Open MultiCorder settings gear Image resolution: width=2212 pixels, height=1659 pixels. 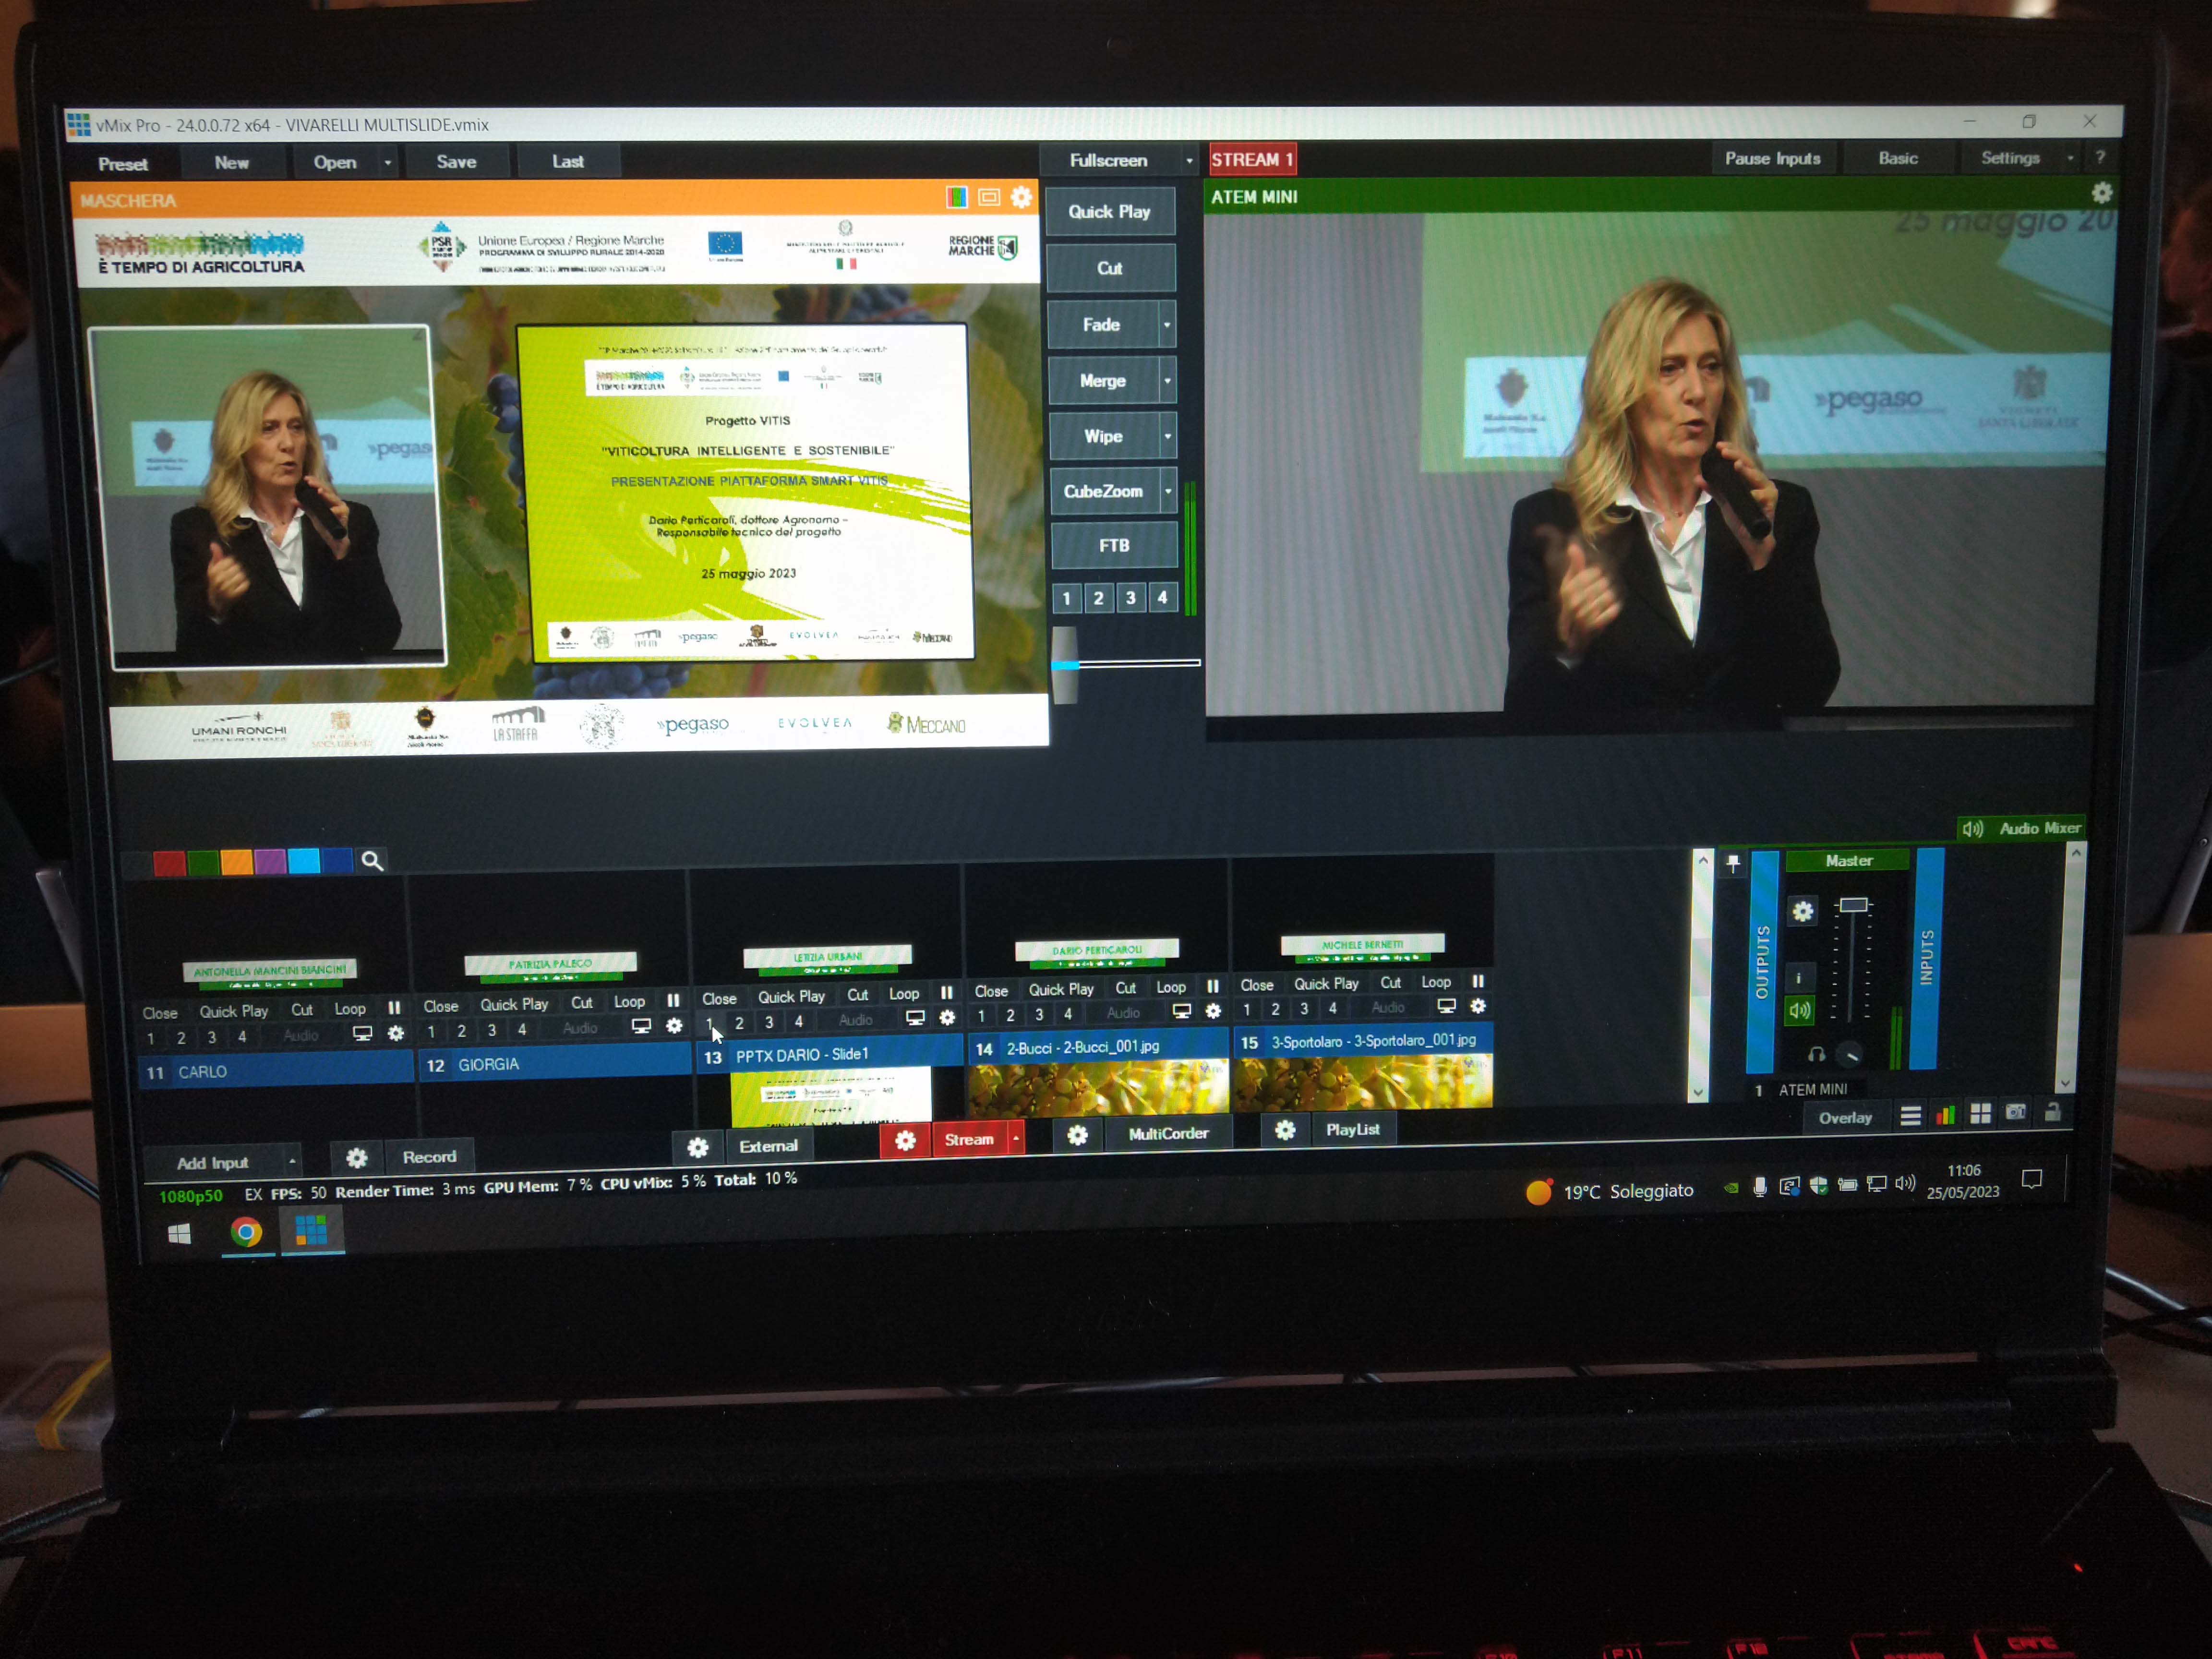pyautogui.click(x=1077, y=1135)
